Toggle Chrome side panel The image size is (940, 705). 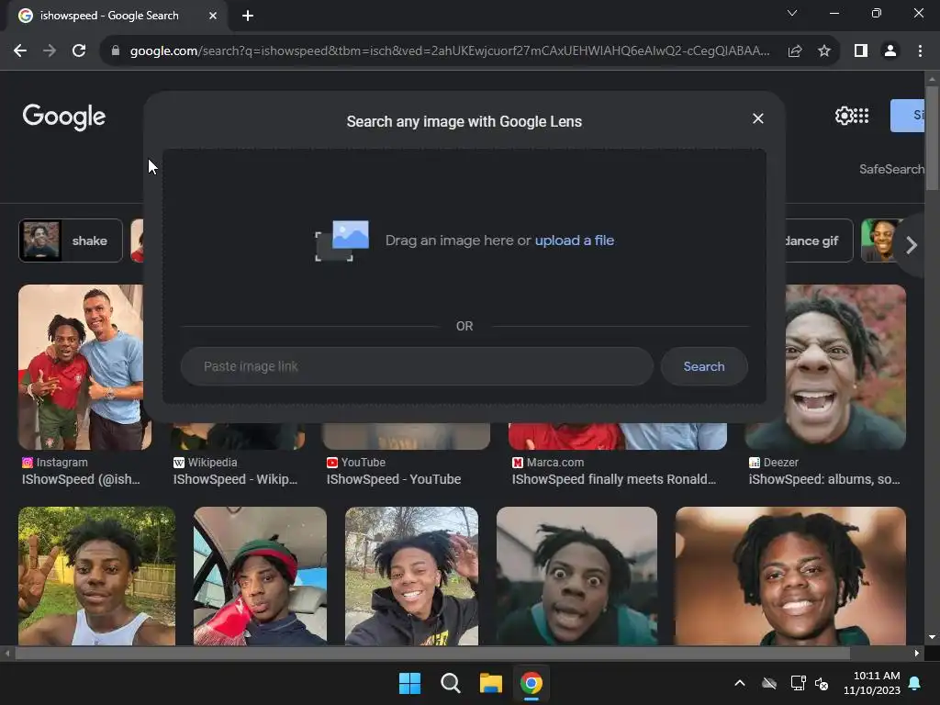click(x=861, y=51)
